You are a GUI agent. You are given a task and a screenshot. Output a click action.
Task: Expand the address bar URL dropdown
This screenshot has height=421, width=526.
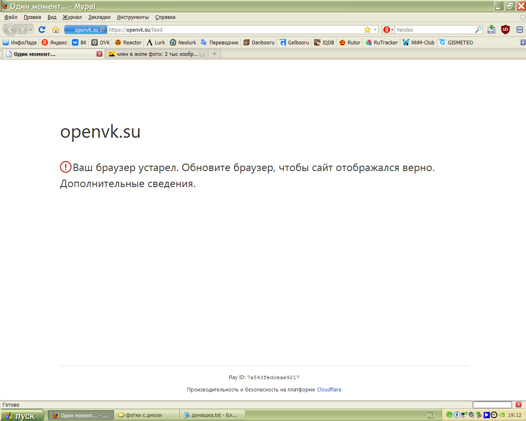(375, 30)
